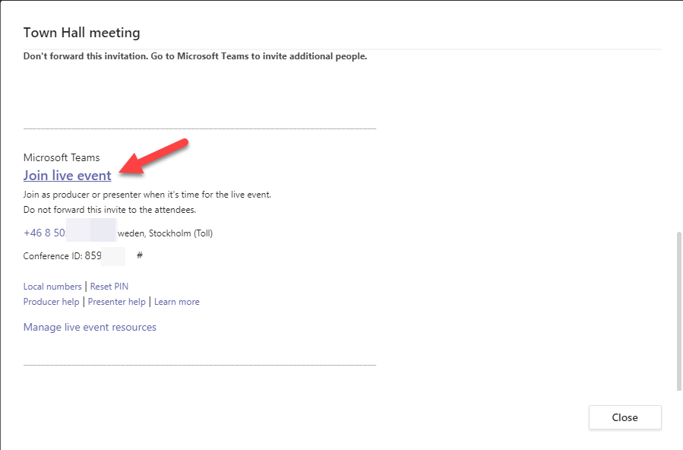
Task: Click the vertical scrollbar thumb
Action: tap(678, 312)
